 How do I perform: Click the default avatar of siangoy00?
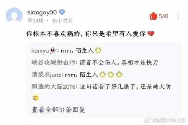pos(14,15)
